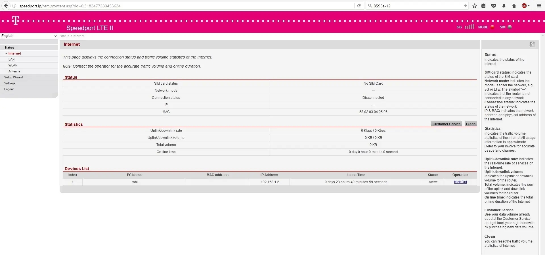The width and height of the screenshot is (545, 255).
Task: Select the 'No SIM Card' status value
Action: (x=373, y=83)
